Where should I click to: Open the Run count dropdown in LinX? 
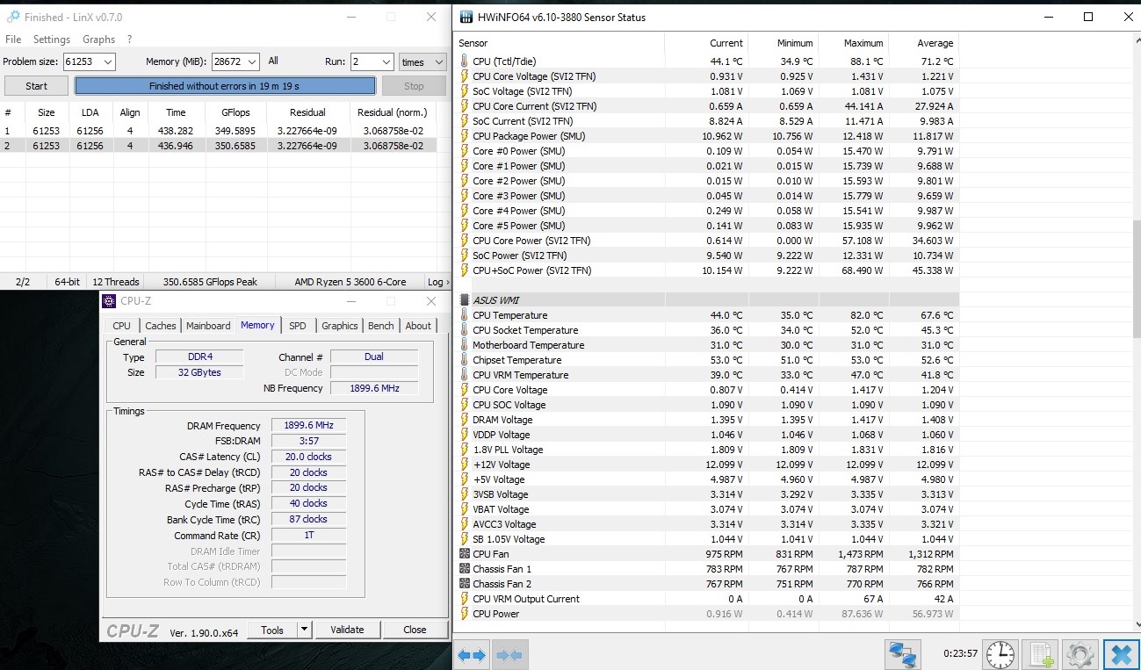coord(386,61)
